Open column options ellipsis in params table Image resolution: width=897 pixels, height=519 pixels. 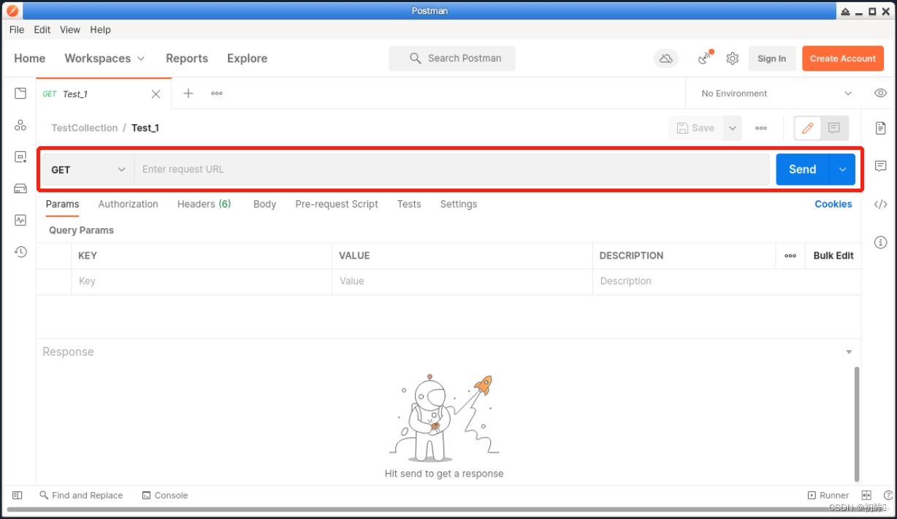790,256
